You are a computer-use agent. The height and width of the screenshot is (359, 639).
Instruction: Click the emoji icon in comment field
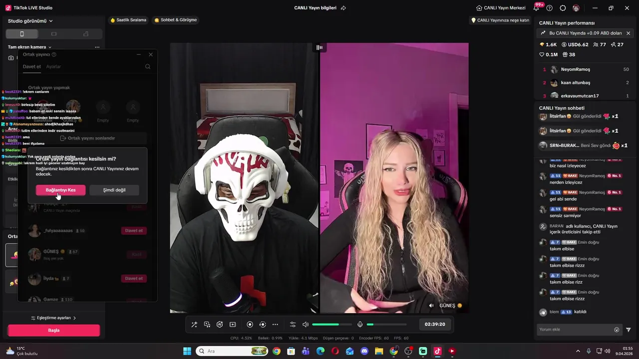(x=617, y=330)
